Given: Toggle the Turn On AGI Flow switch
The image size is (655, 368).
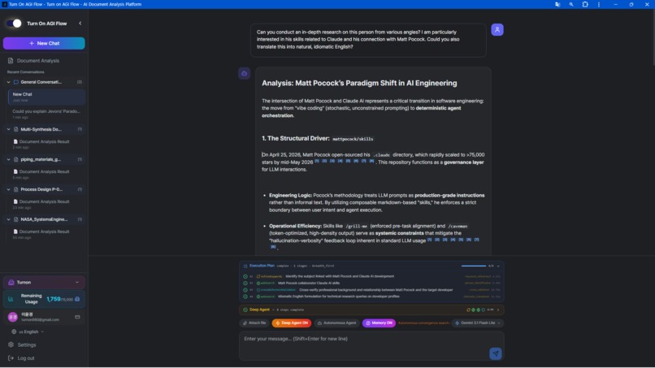Looking at the screenshot, I should pos(14,24).
